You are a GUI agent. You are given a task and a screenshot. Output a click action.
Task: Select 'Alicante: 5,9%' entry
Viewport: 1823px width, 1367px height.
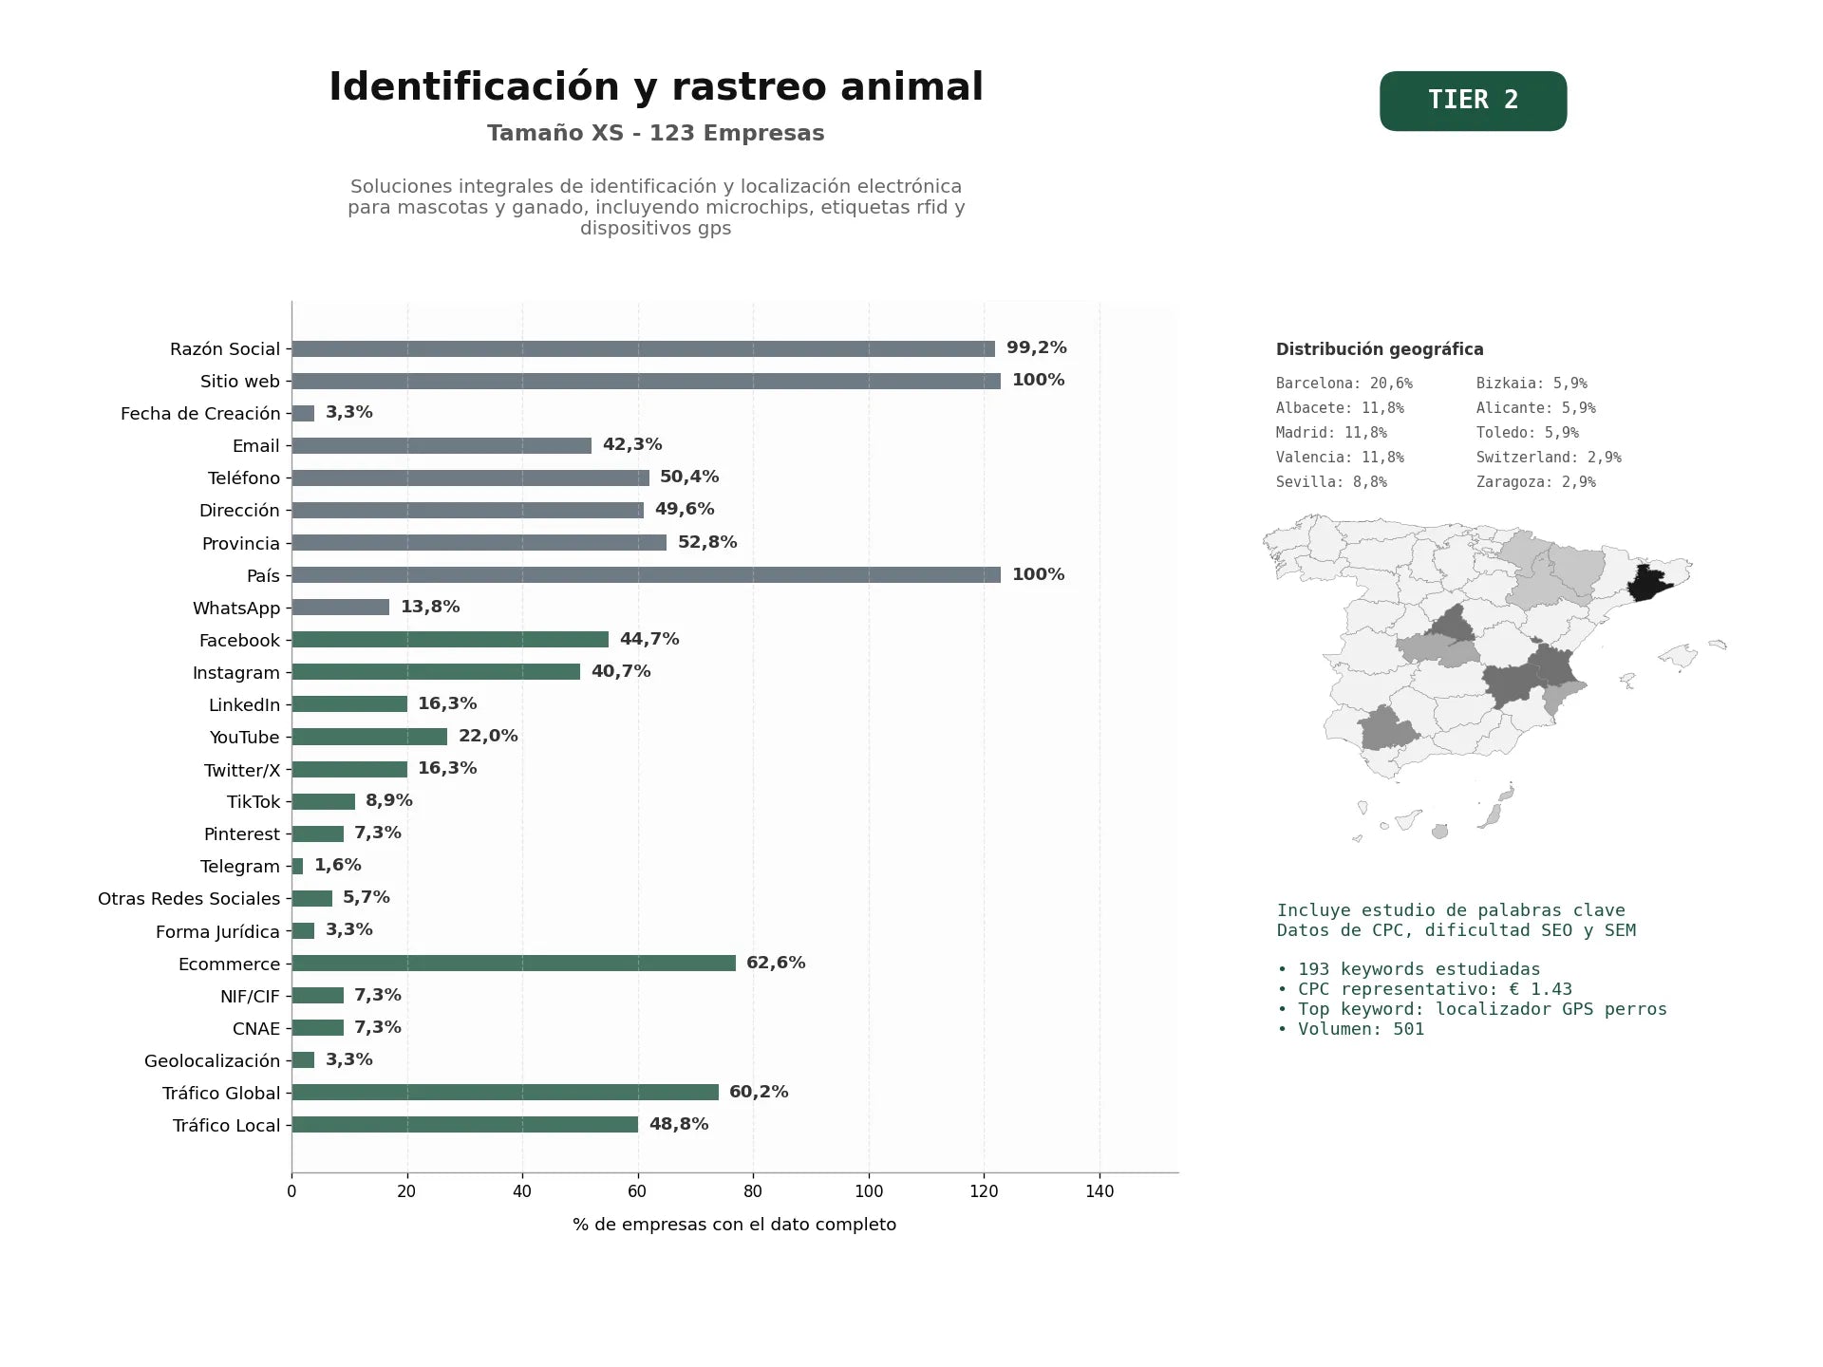pyautogui.click(x=1536, y=408)
